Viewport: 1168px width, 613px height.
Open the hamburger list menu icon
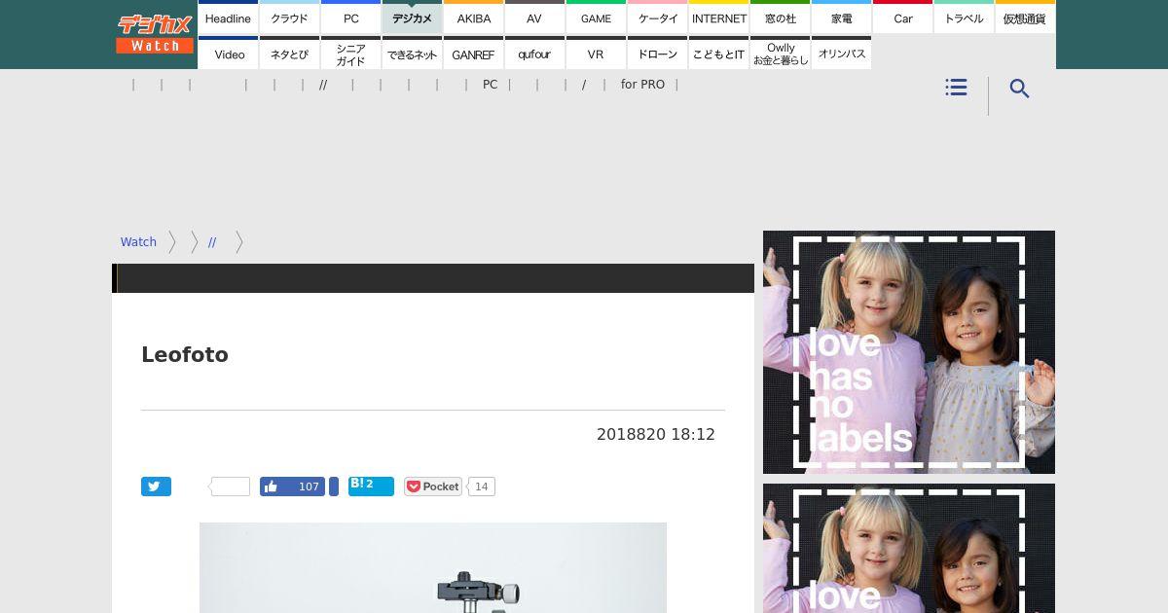tap(956, 88)
